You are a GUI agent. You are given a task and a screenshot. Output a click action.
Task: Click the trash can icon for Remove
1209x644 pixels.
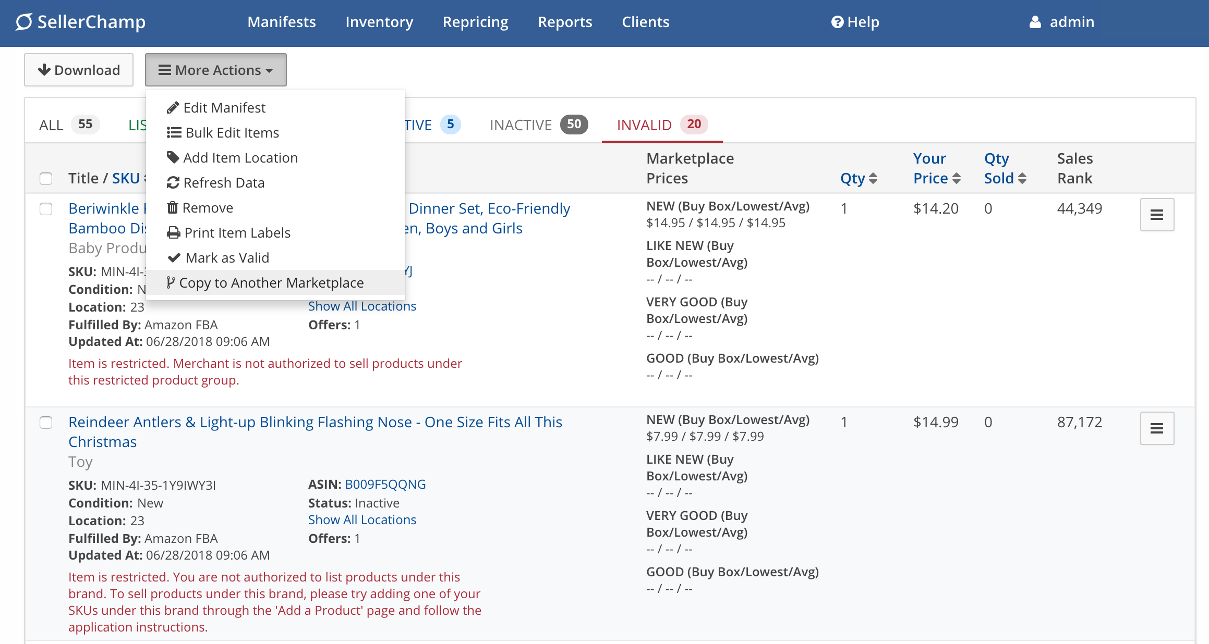coord(172,208)
